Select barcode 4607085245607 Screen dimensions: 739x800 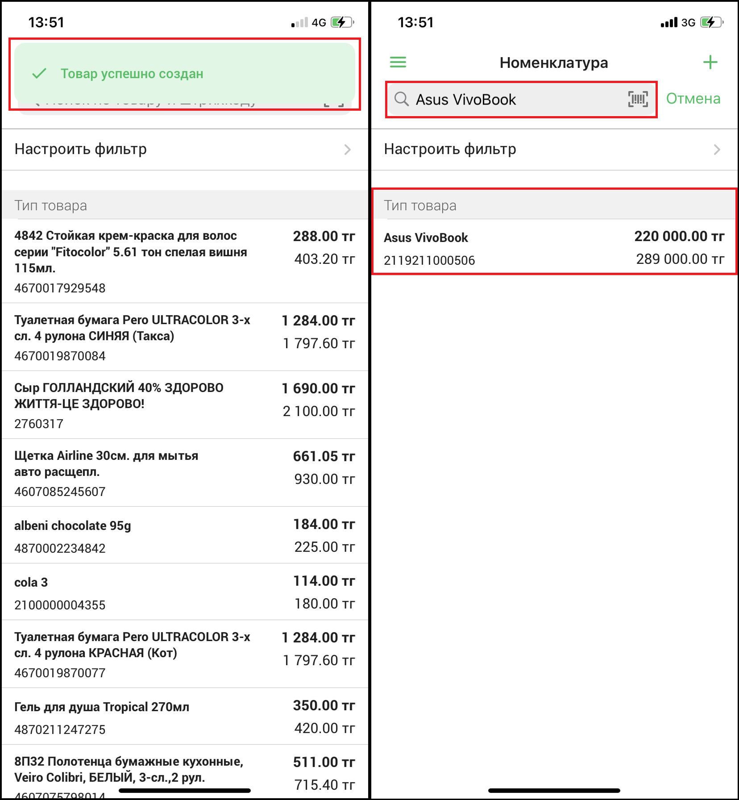pos(60,492)
